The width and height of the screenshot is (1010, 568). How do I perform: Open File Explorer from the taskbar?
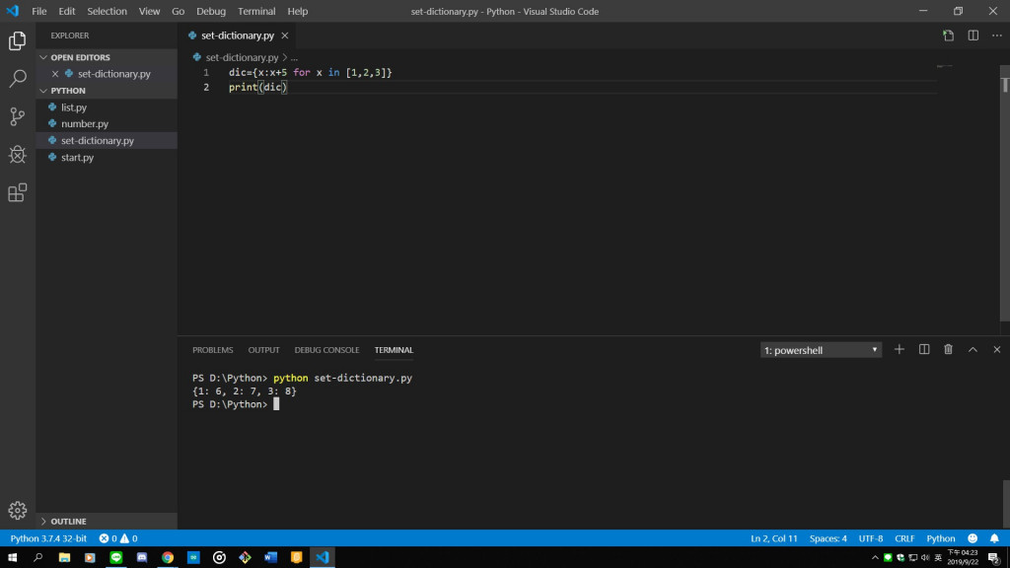64,557
